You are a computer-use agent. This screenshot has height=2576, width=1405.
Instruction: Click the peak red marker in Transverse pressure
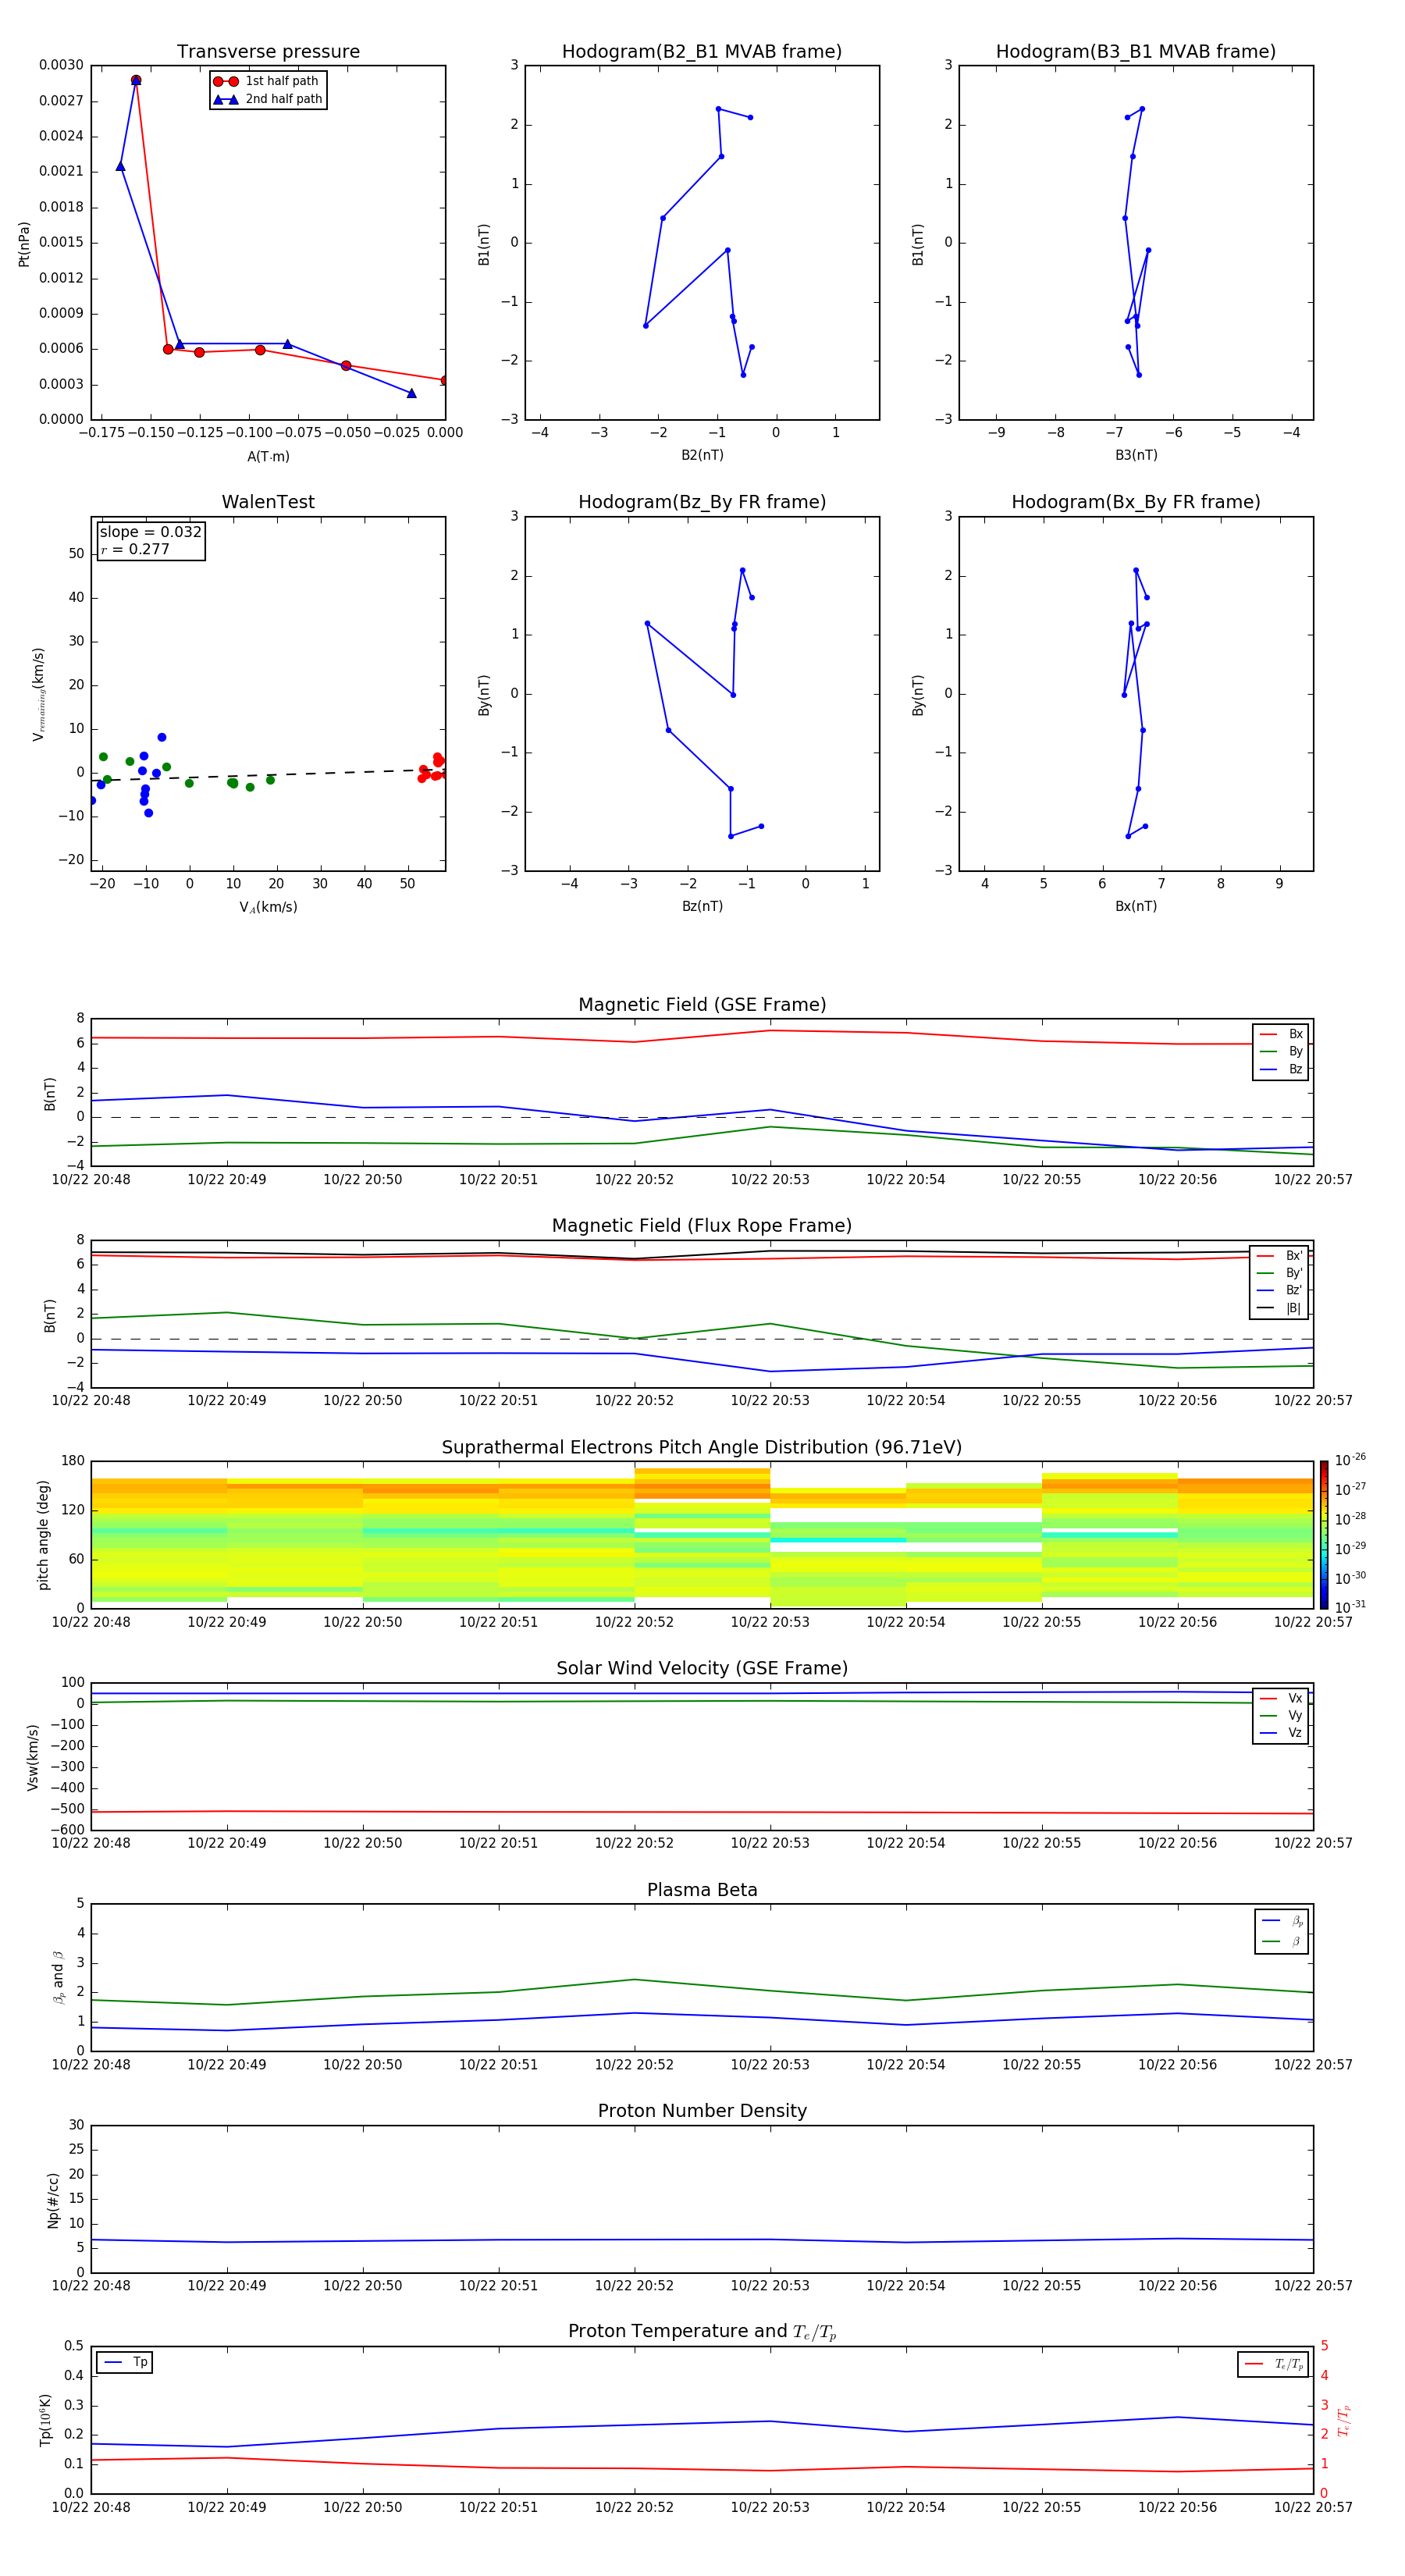tap(136, 80)
